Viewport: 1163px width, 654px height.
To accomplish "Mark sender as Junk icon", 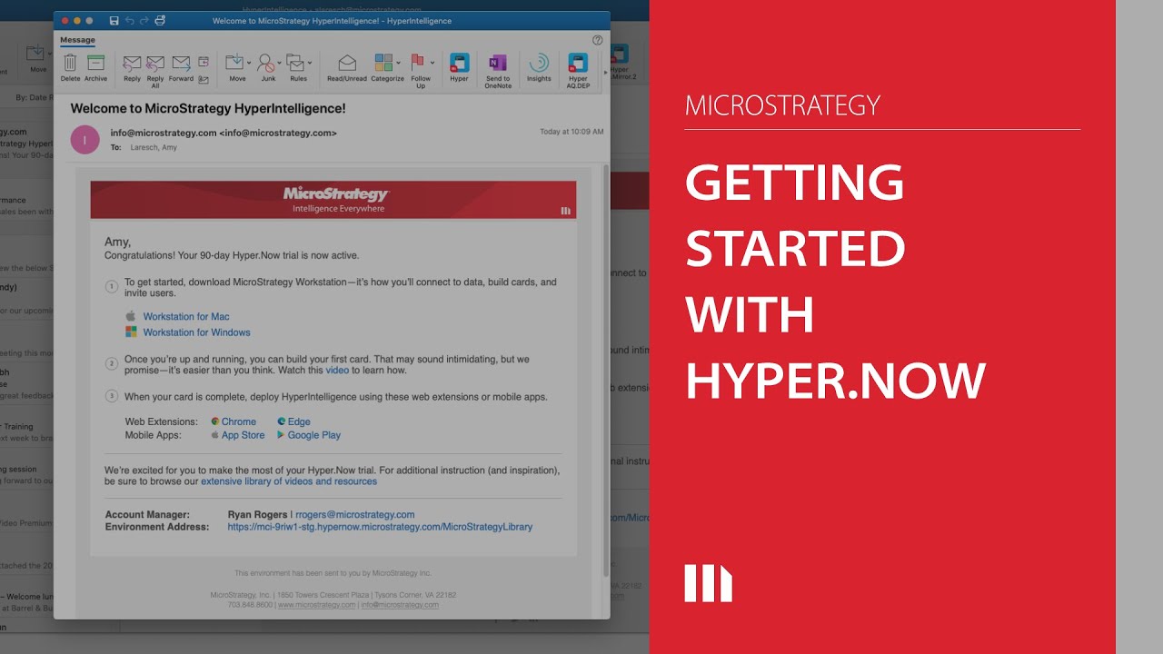I will (x=265, y=63).
